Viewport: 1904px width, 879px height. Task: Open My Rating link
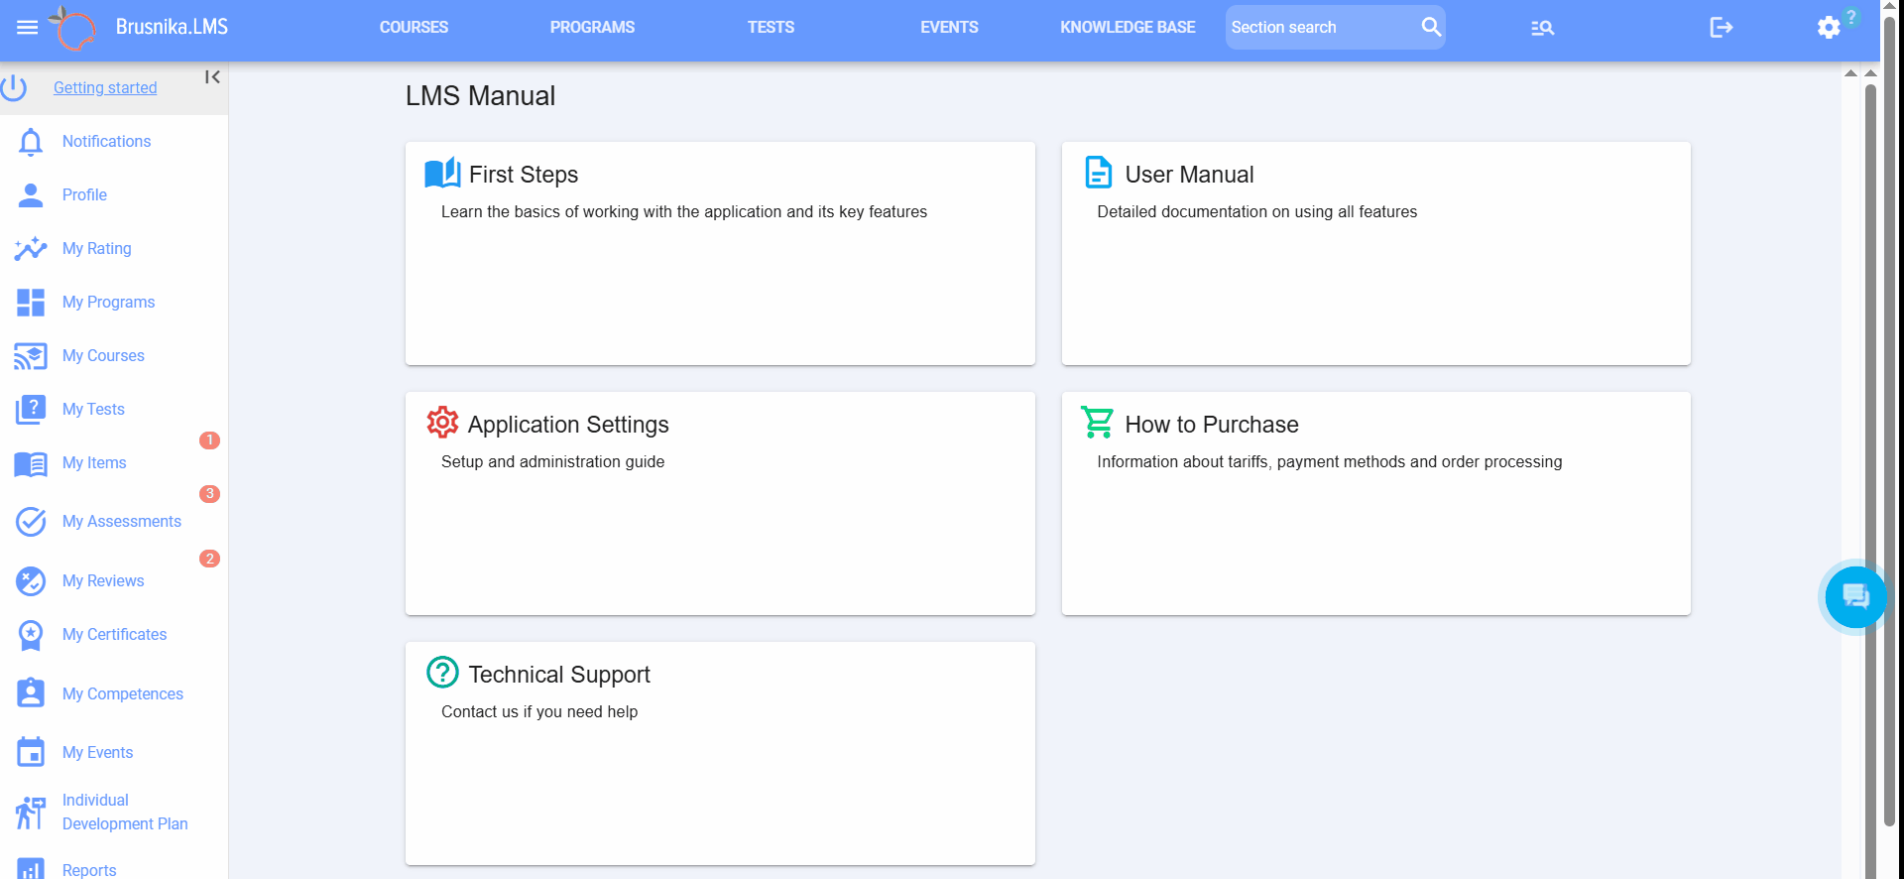point(96,249)
